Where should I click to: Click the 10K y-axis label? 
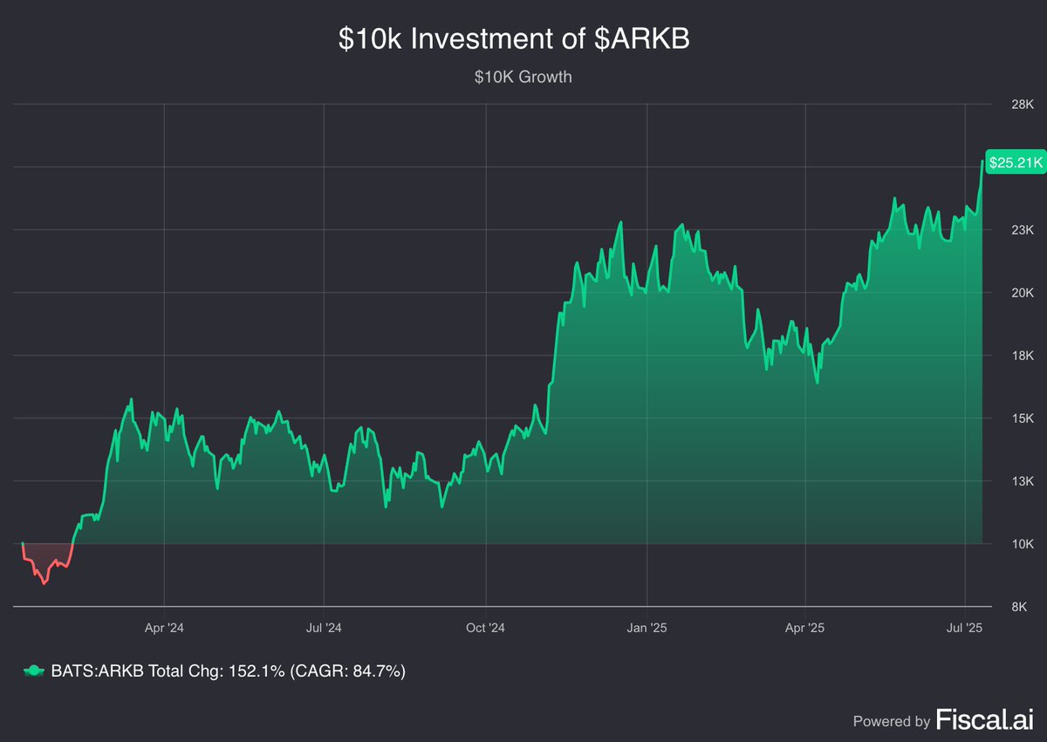(1022, 544)
